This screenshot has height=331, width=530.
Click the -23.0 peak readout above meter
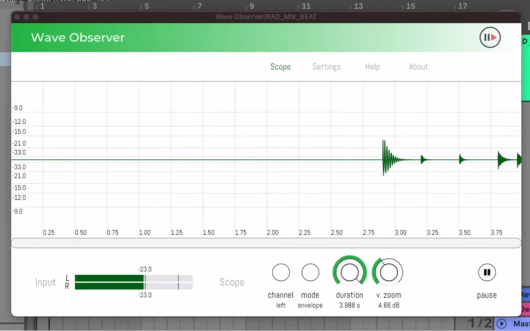click(145, 269)
